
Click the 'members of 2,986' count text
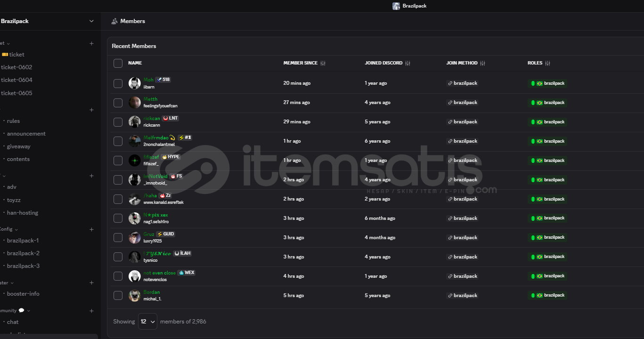click(x=183, y=322)
